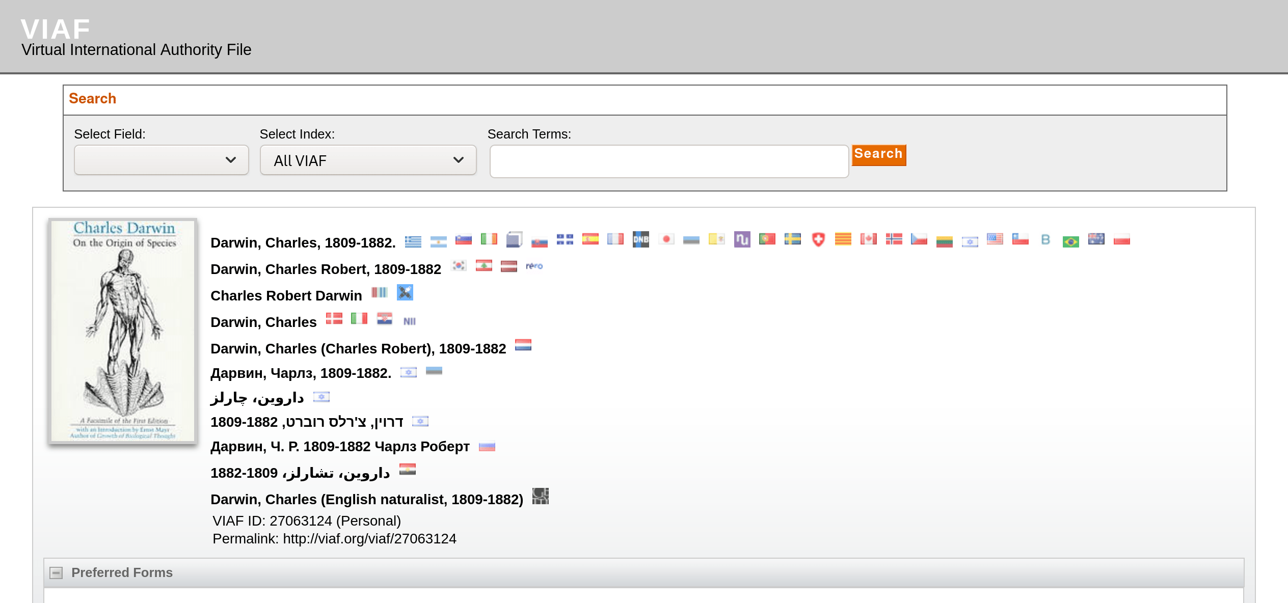This screenshot has height=603, width=1288.
Task: Click the Canada flag icon
Action: coord(868,239)
